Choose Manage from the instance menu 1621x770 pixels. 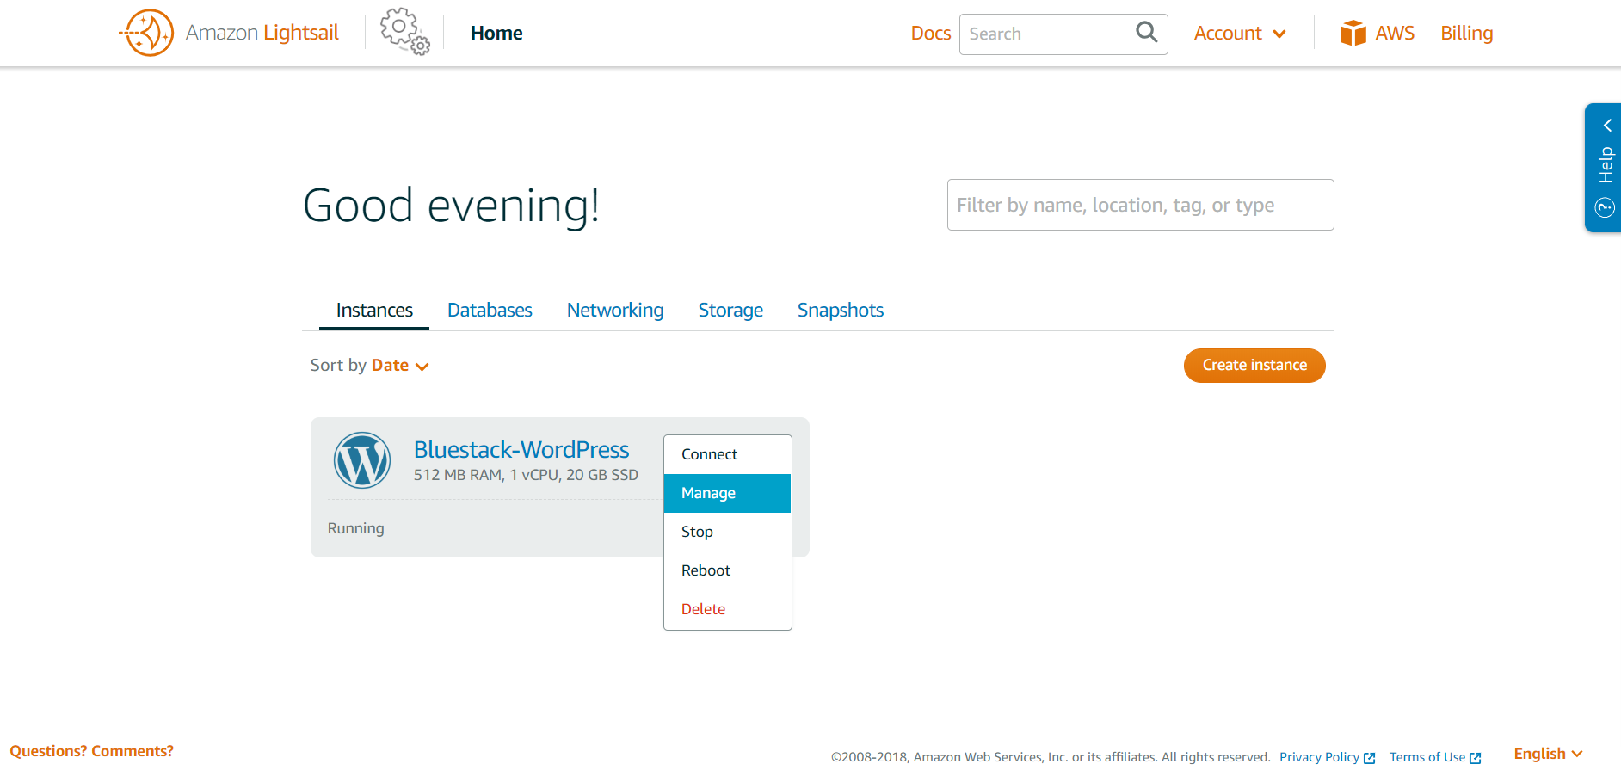[728, 493]
